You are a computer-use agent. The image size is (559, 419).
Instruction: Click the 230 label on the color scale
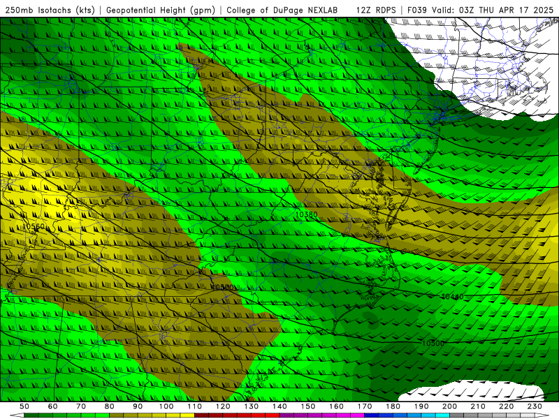pyautogui.click(x=535, y=406)
